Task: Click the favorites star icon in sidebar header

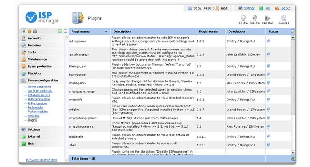Action: click(x=29, y=31)
